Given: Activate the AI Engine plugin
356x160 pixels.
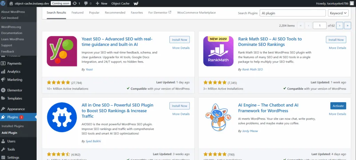Looking at the screenshot, I should [x=338, y=106].
